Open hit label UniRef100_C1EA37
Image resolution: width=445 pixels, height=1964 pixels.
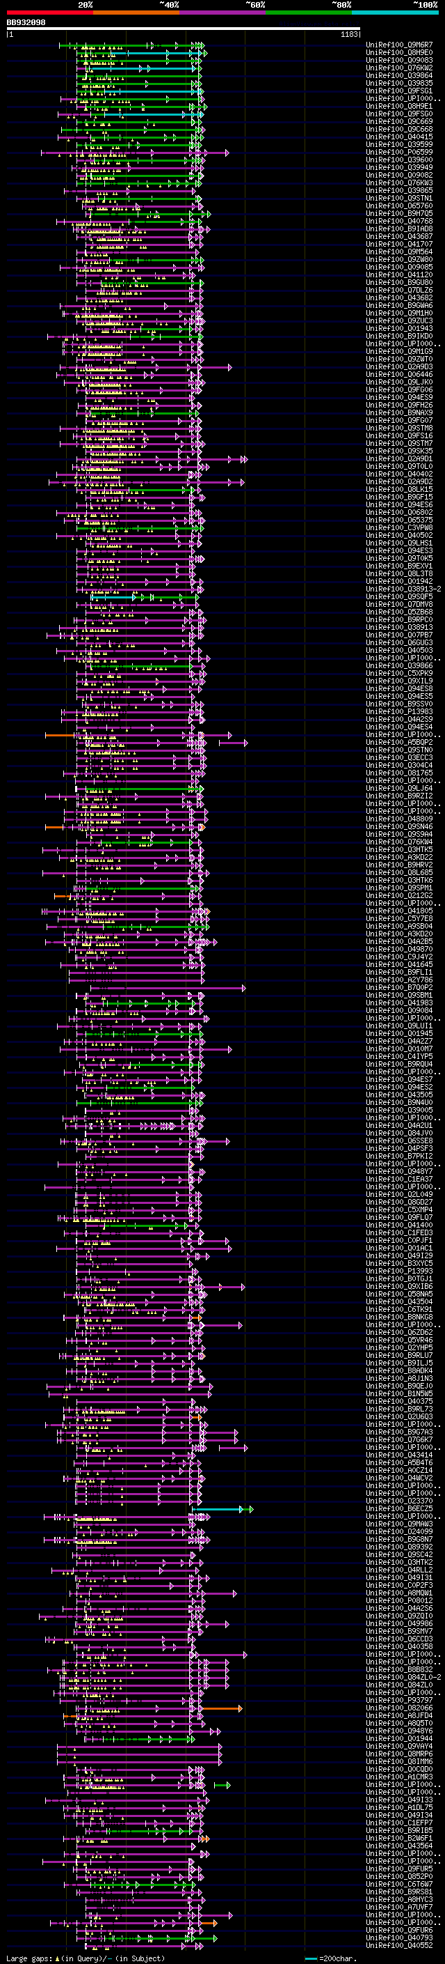399,1179
